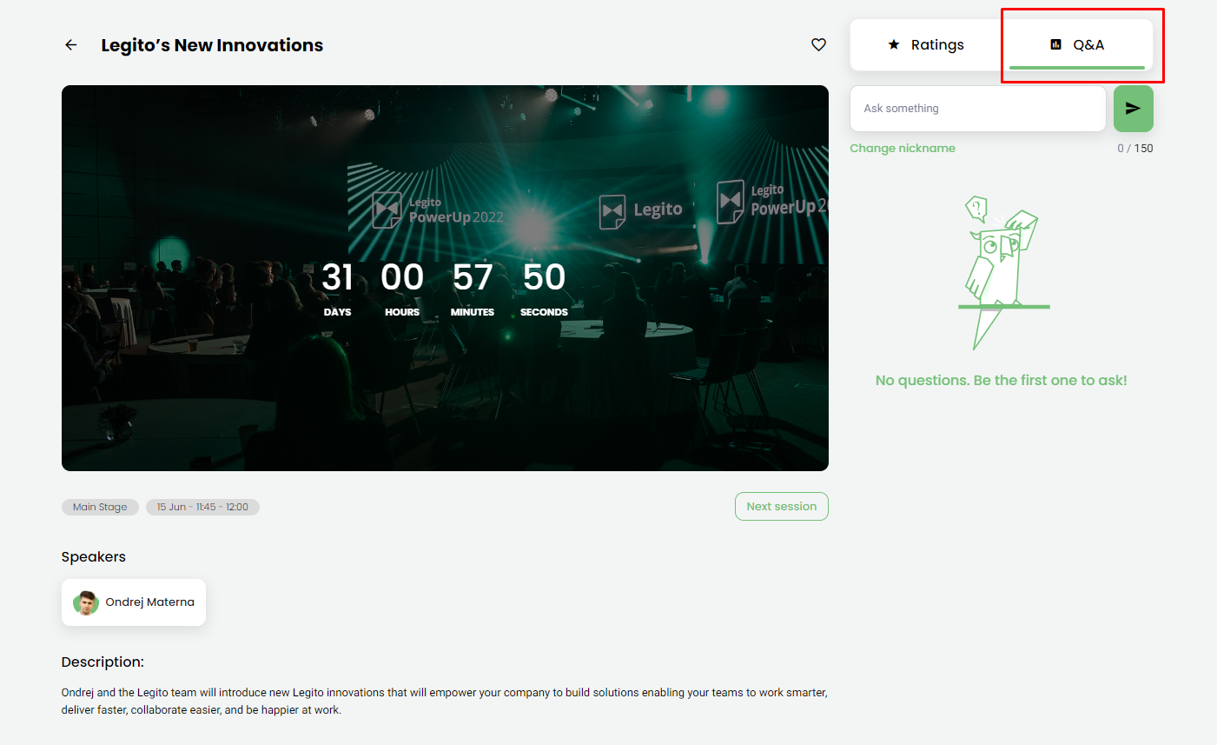This screenshot has width=1217, height=745.
Task: Click the Speakers heading
Action: point(94,557)
